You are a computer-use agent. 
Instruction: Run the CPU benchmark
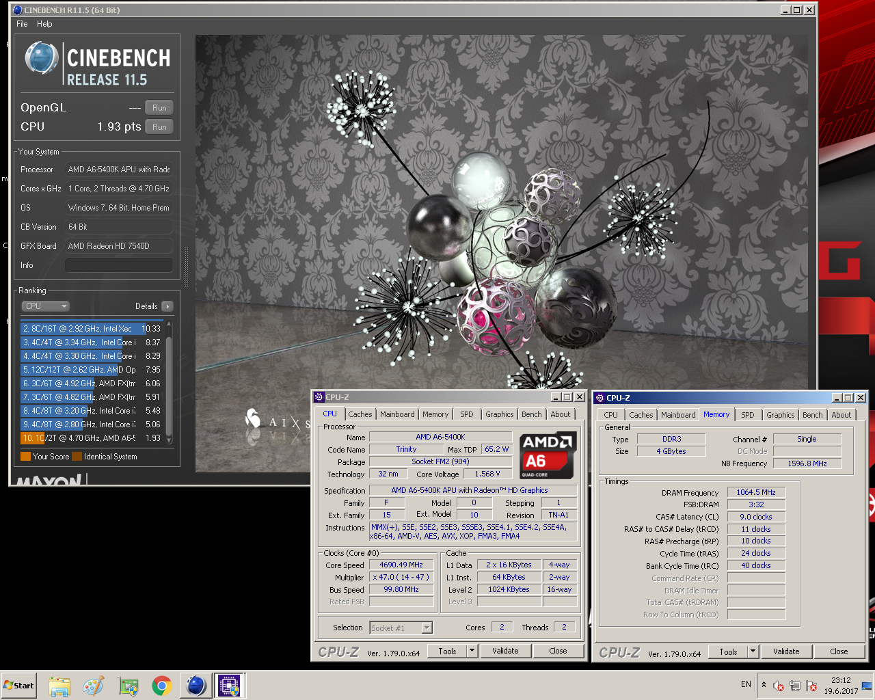pyautogui.click(x=159, y=126)
